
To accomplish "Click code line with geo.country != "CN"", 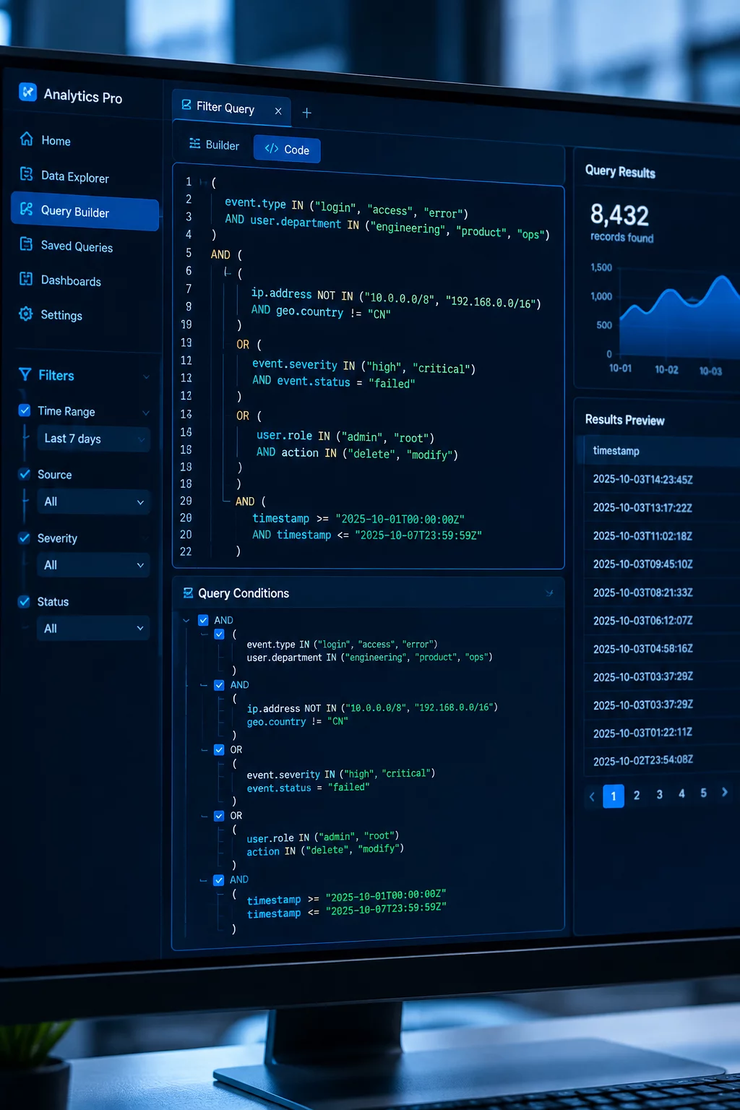I will 321,311.
